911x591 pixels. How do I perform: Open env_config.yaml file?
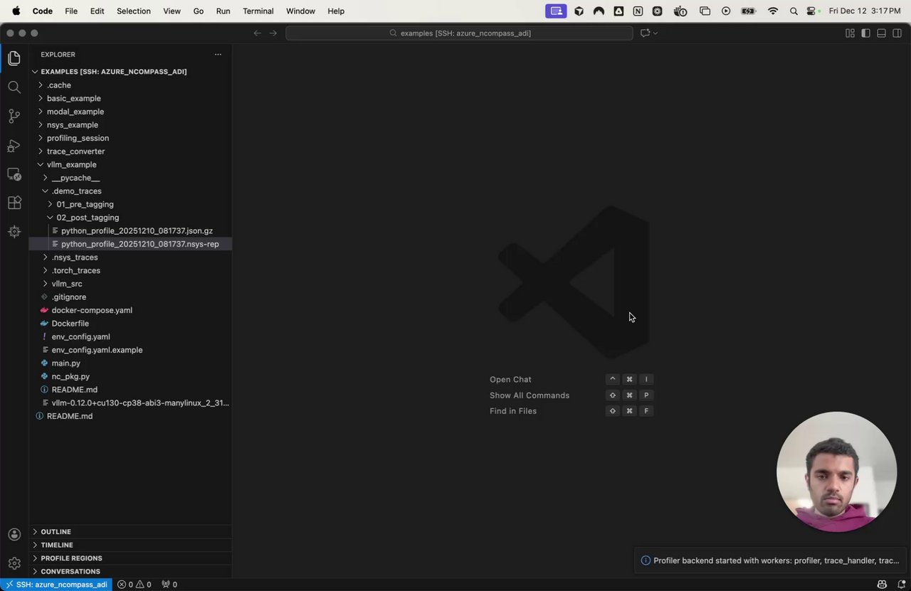(x=130, y=336)
